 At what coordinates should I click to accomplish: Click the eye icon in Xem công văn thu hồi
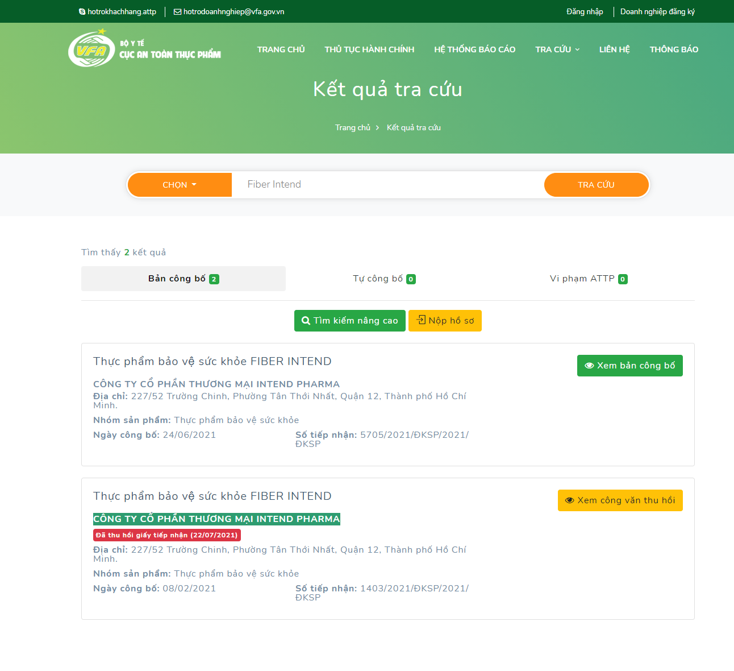pyautogui.click(x=570, y=500)
